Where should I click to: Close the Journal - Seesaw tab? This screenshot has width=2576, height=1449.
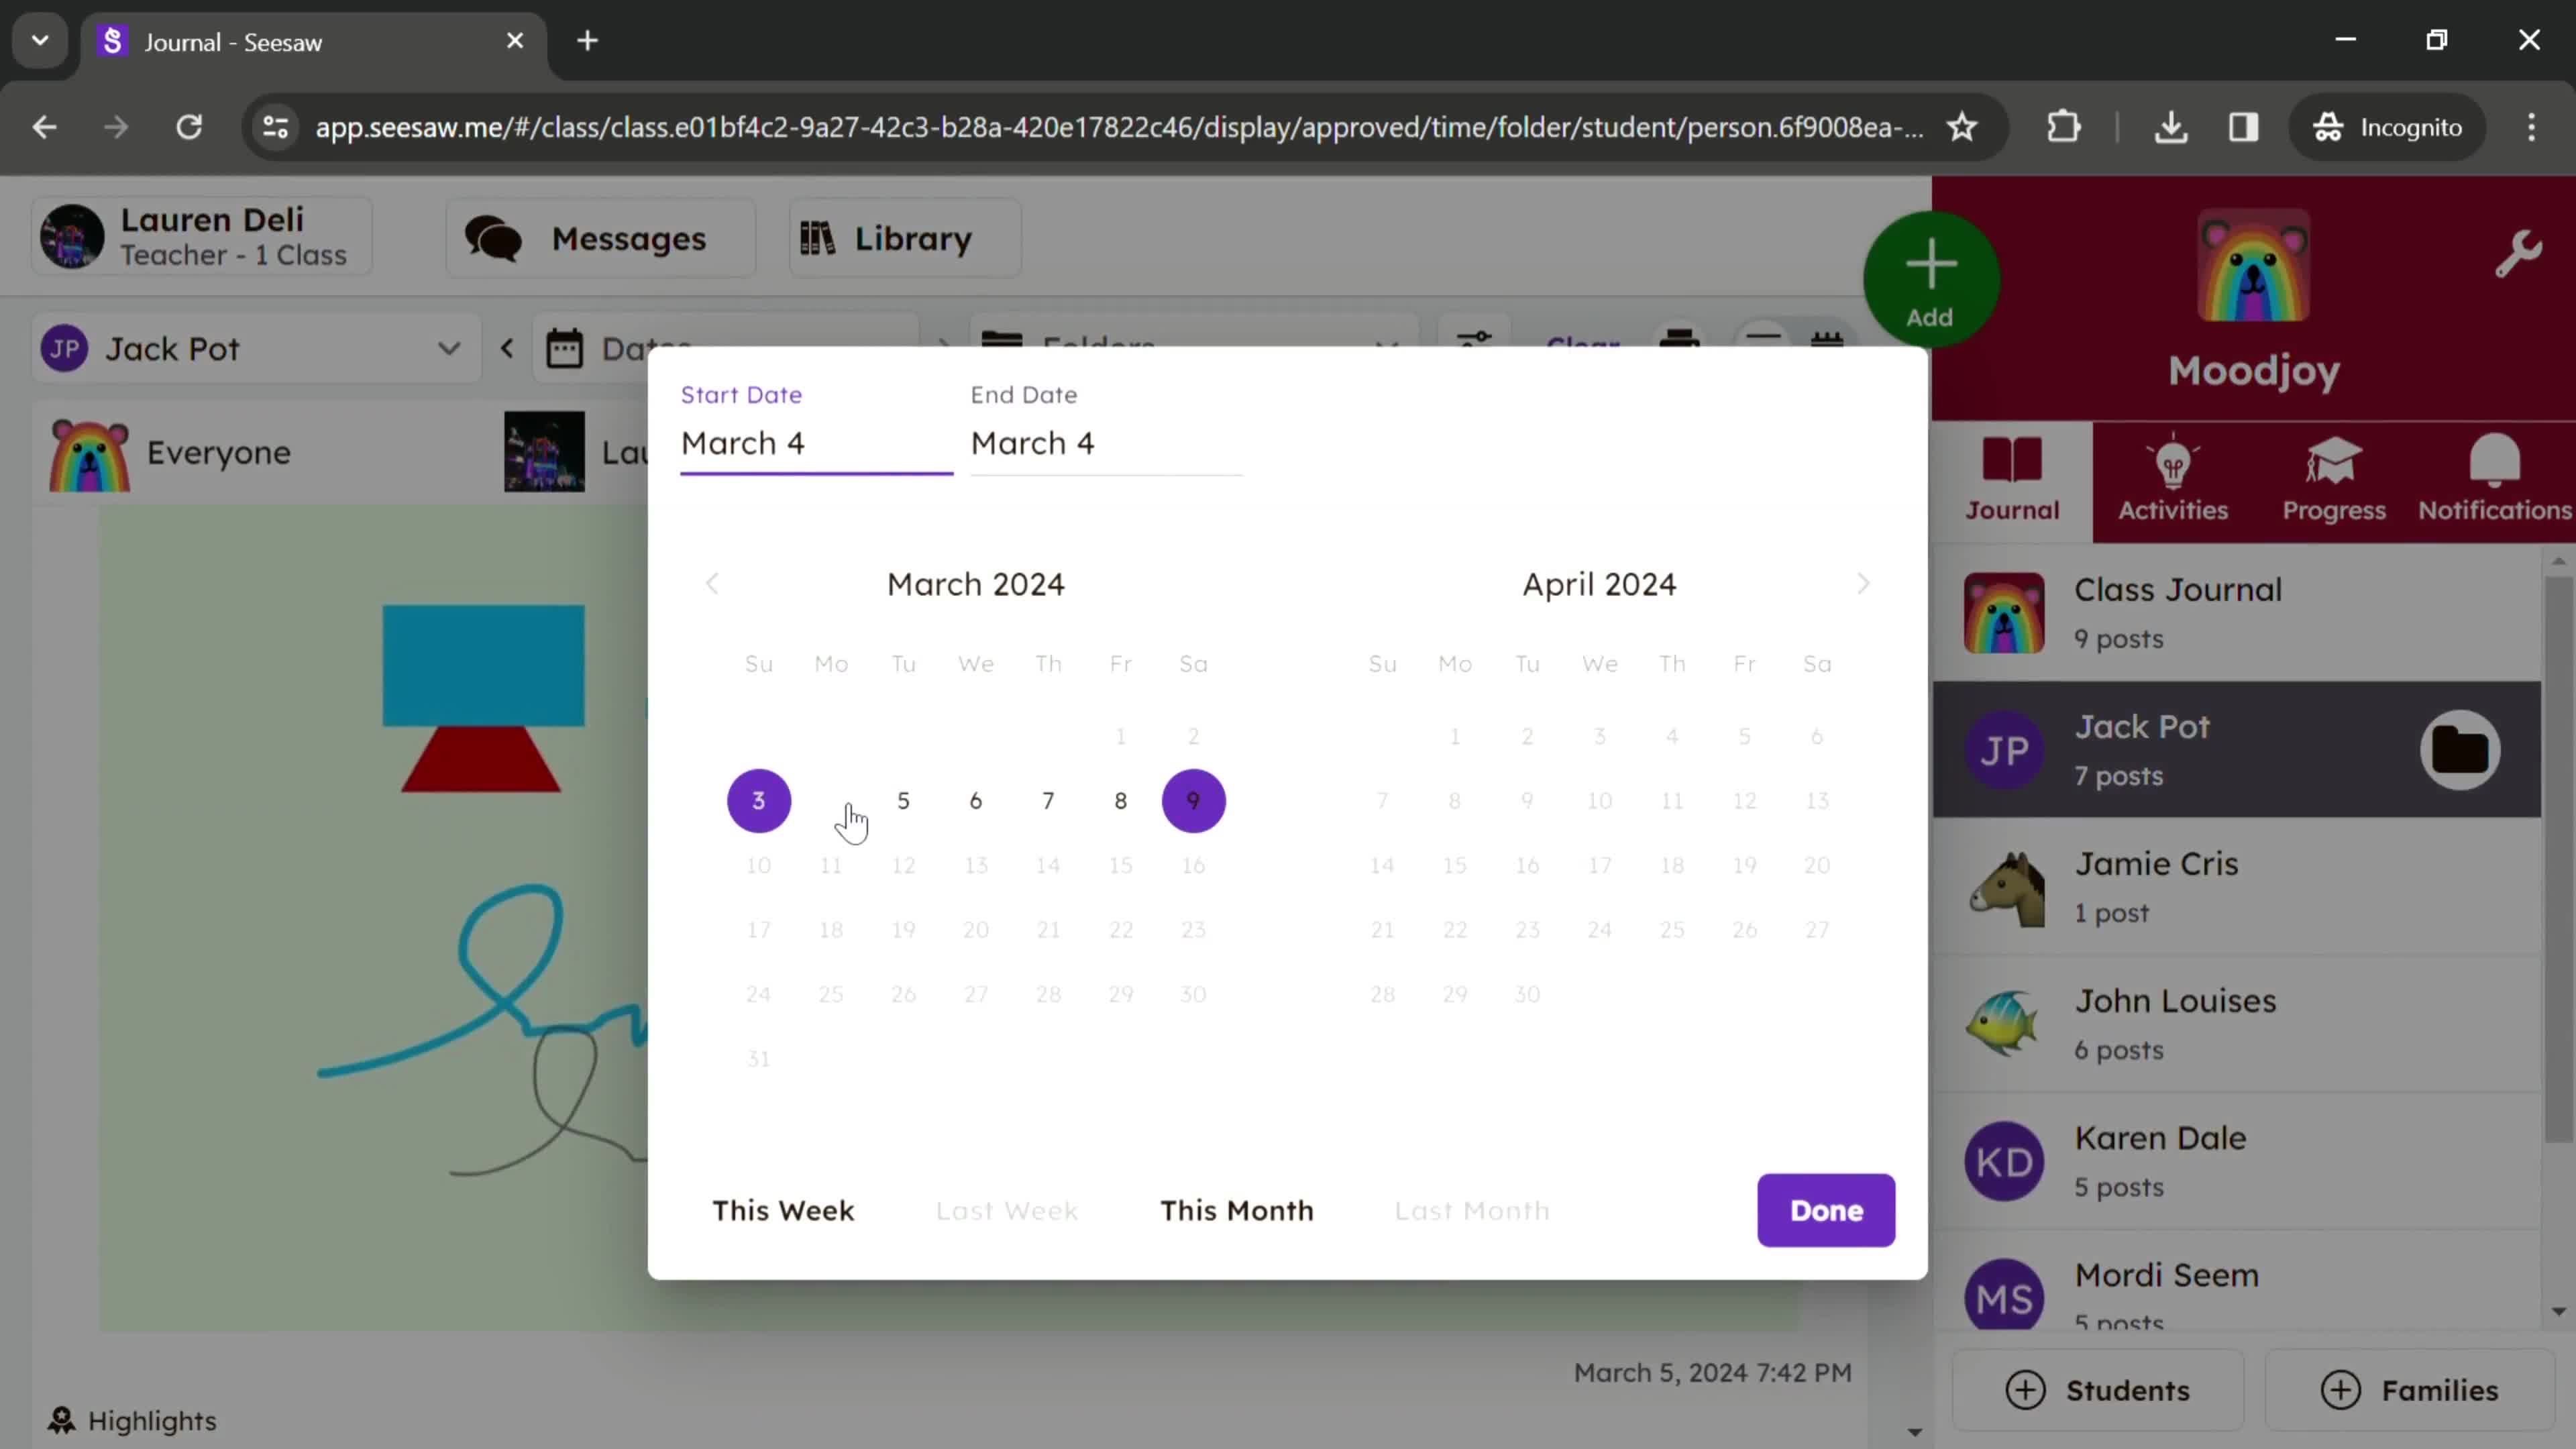515,41
